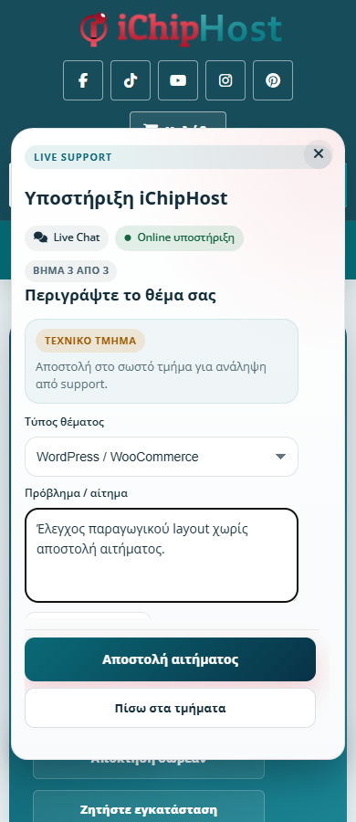Click the Υποστήριξη iChipHost heading
Screen dimensions: 356x822
(126, 199)
